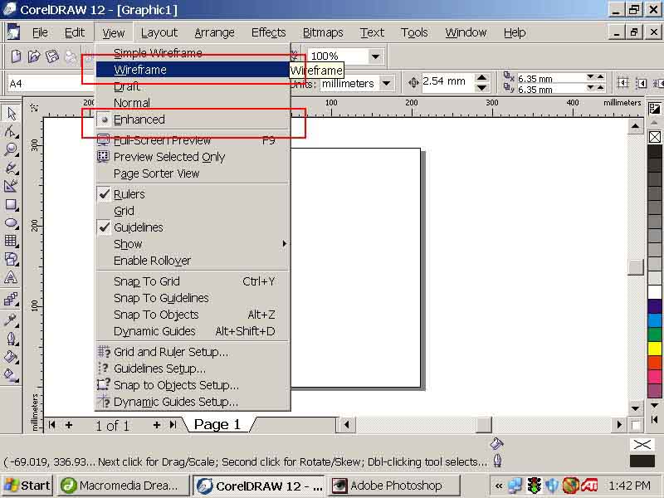This screenshot has width=664, height=498.
Task: Toggle Grid display
Action: tap(193, 211)
